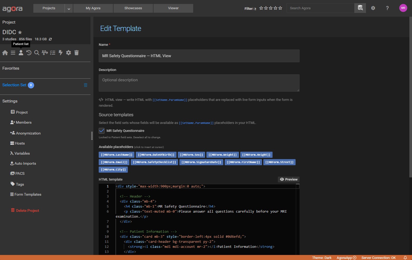
Task: Set filter to third star rating
Action: pos(271,8)
